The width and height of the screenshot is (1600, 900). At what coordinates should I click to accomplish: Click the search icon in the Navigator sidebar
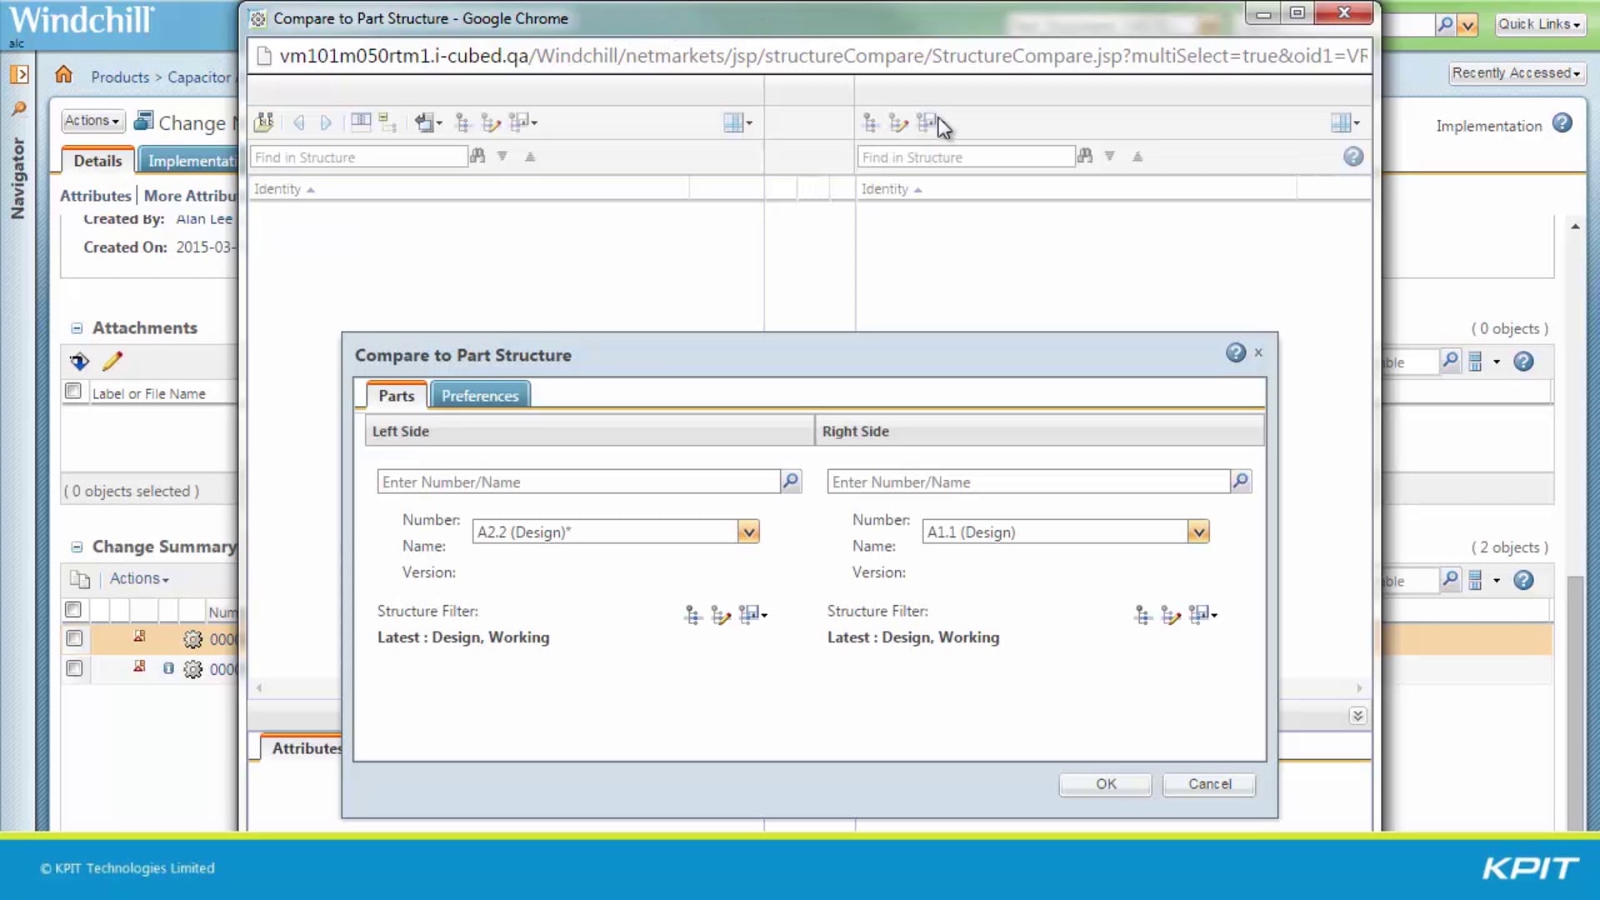[x=18, y=108]
